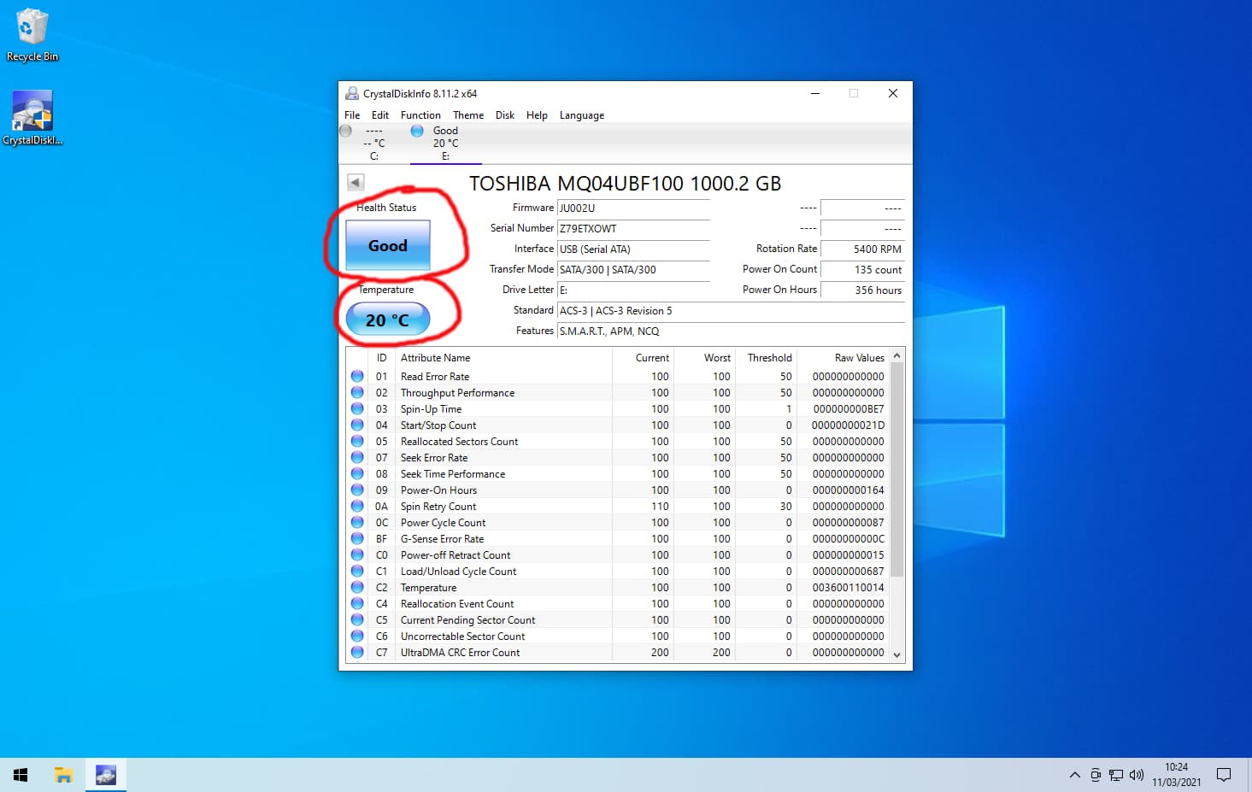Select the C: disk status circle

[345, 131]
